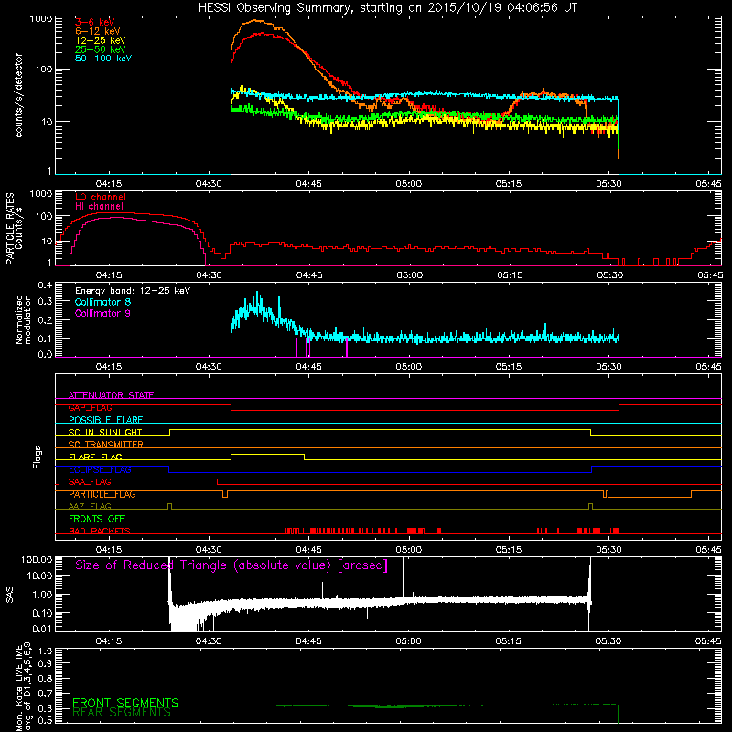Click the Size of Reduced Triangle title
The image size is (732, 732).
pyautogui.click(x=231, y=565)
